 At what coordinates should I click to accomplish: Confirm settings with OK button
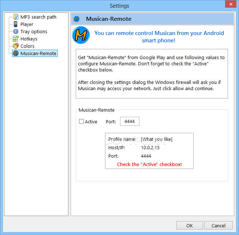pos(190,226)
